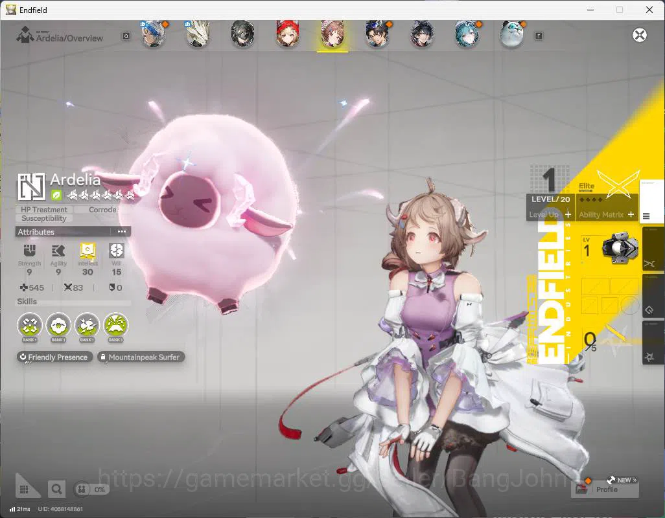665x518 pixels.
Task: Close the character overview with the X button
Action: pyautogui.click(x=640, y=35)
